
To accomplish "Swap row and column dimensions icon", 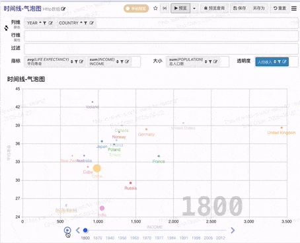I will point(6,28).
